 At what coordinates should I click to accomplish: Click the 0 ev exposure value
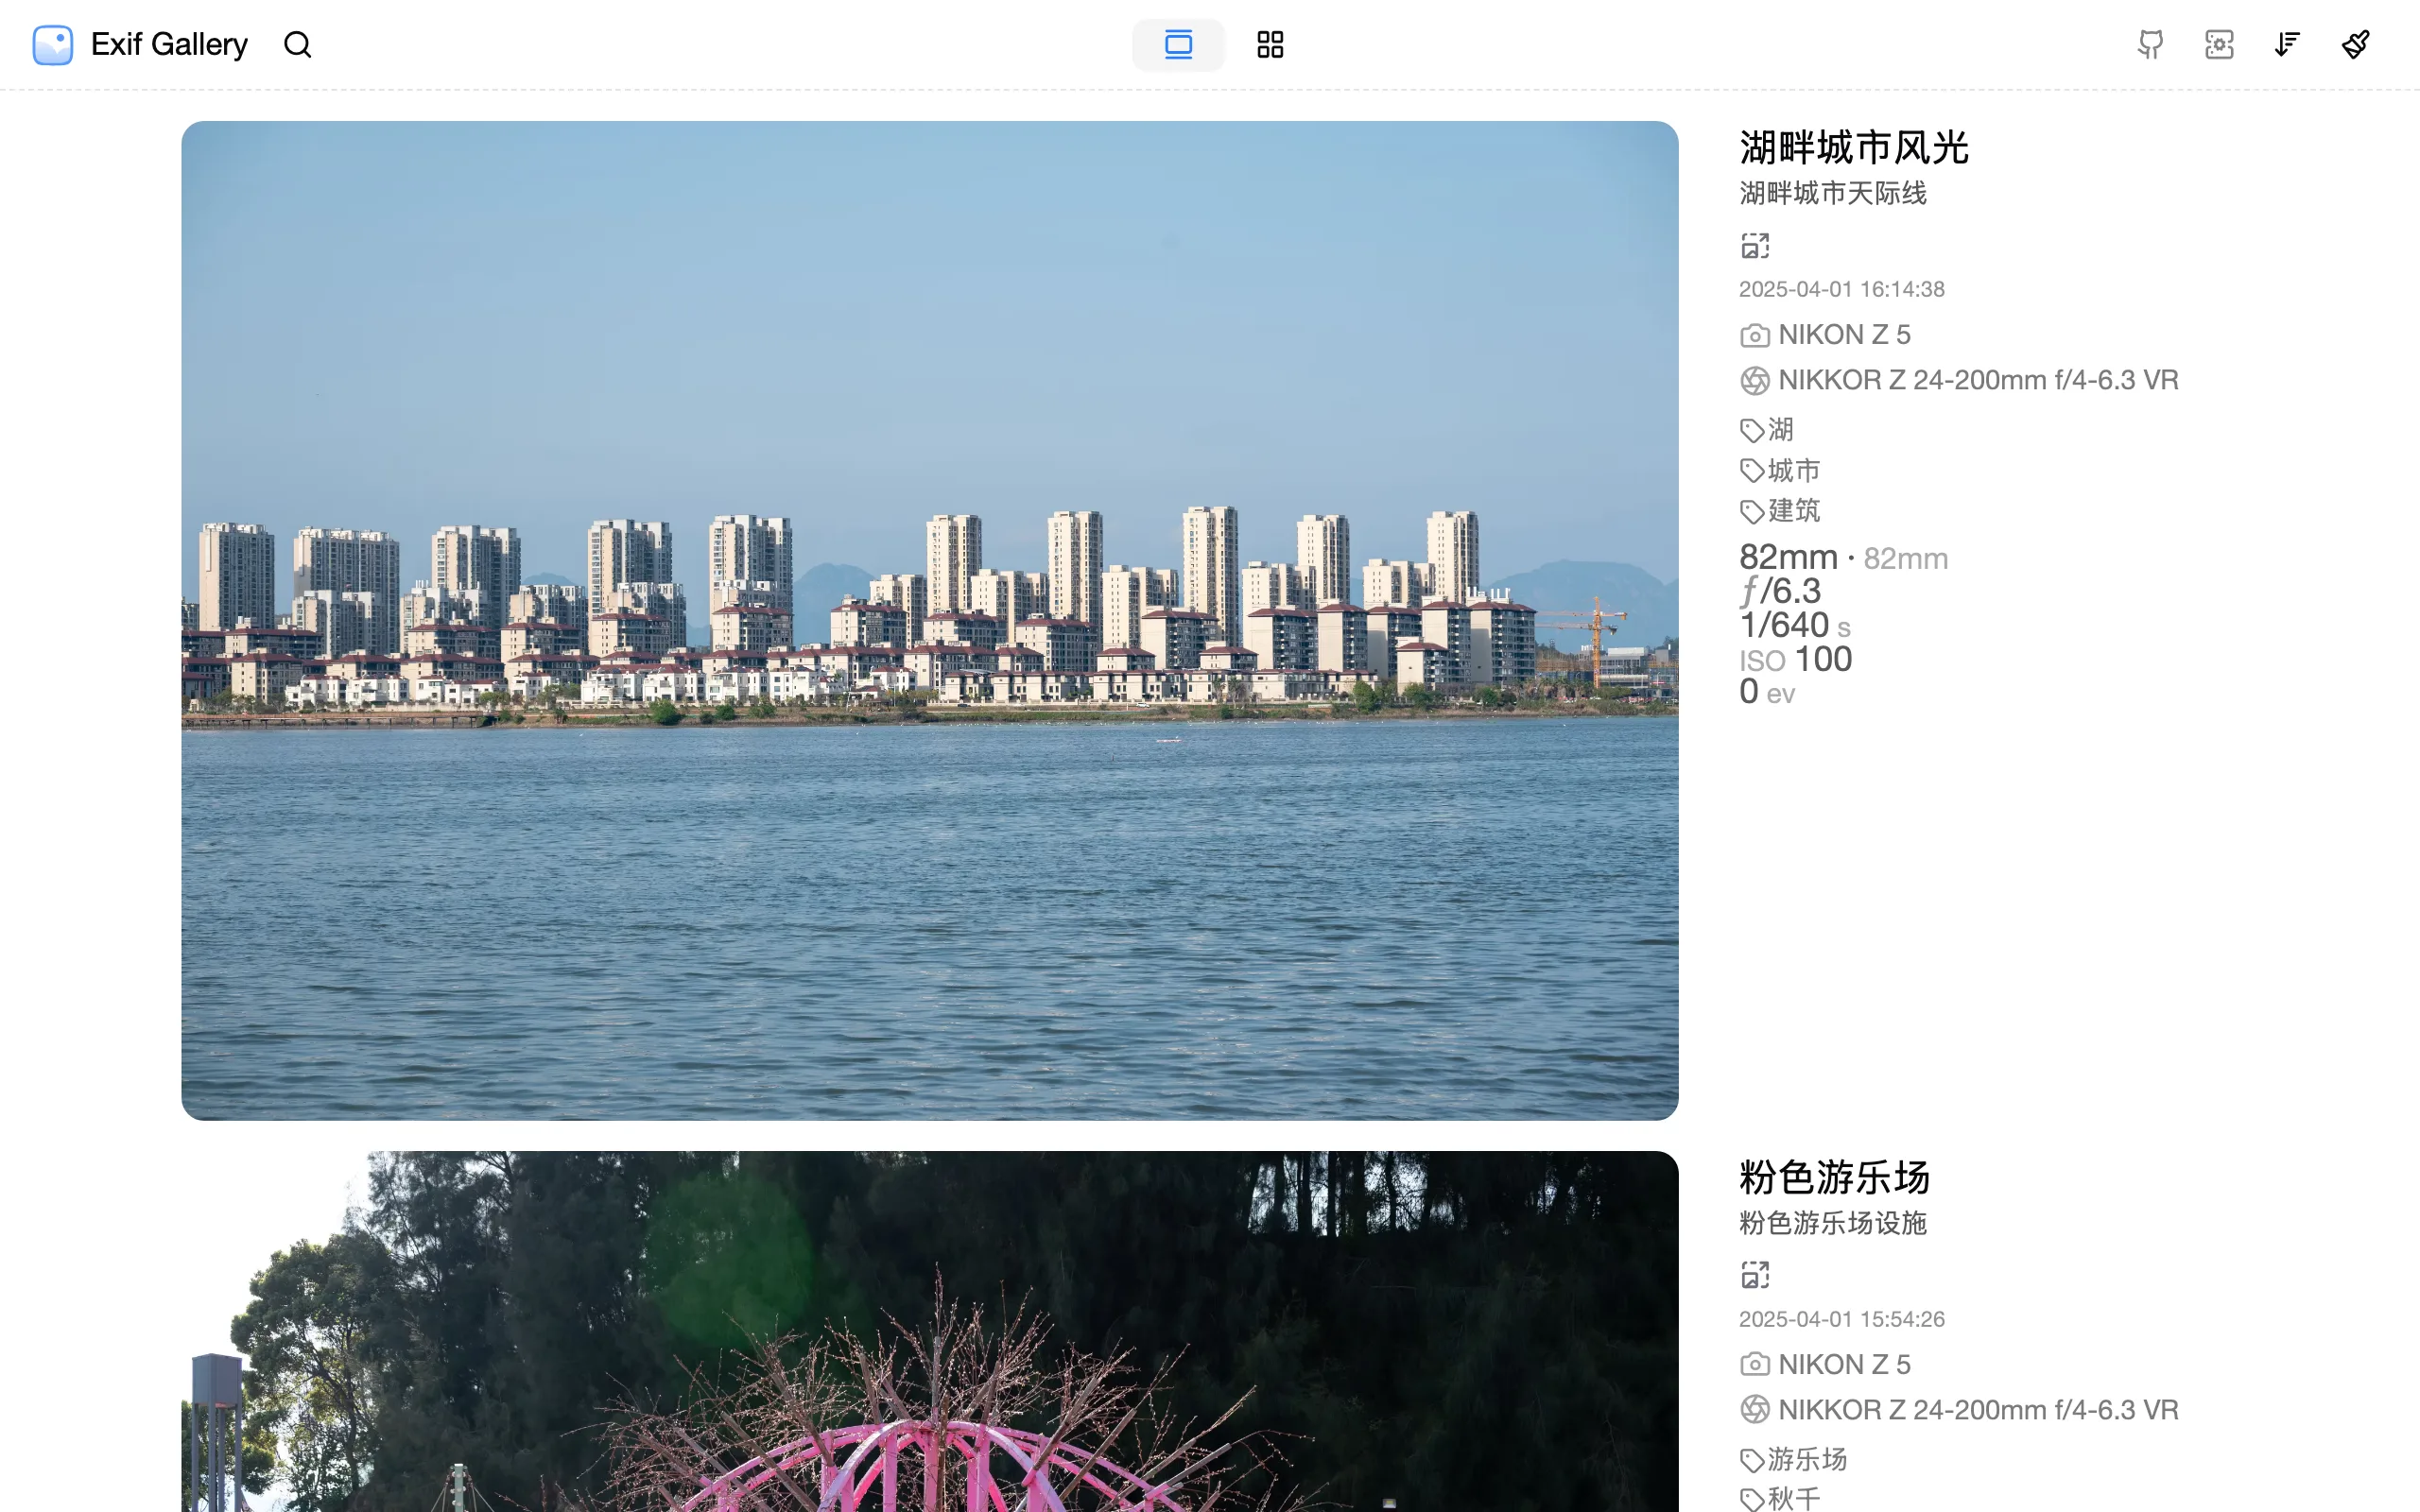[1766, 692]
